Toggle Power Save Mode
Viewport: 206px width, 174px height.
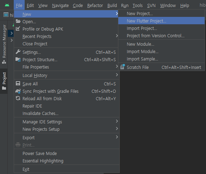(x=67, y=153)
